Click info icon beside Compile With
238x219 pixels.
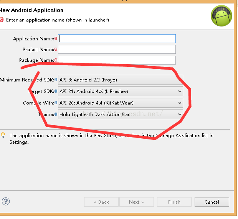click(56, 103)
